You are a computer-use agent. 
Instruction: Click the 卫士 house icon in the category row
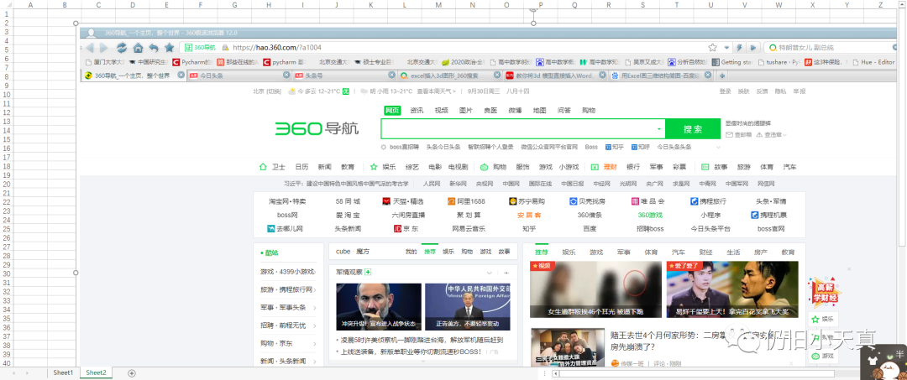(x=263, y=167)
